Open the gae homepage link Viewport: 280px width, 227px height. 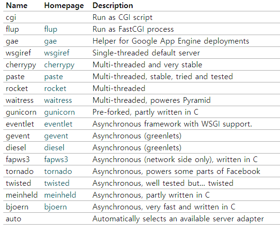[x=51, y=41]
